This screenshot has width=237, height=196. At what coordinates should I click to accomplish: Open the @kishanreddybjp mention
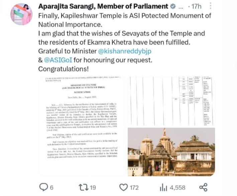pyautogui.click(x=124, y=52)
